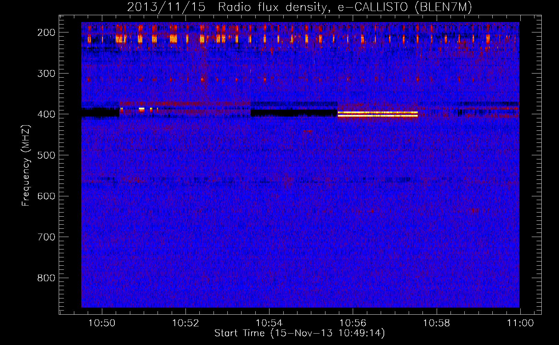Click the 700 frequency tick label
This screenshot has height=345, width=559.
[46, 237]
